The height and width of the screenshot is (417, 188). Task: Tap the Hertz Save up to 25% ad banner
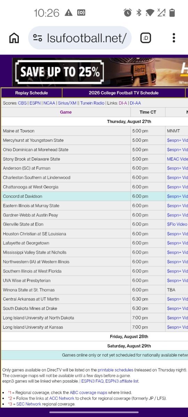(100, 72)
